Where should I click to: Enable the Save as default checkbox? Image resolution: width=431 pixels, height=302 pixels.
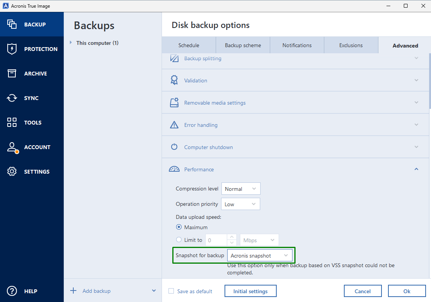tap(171, 291)
